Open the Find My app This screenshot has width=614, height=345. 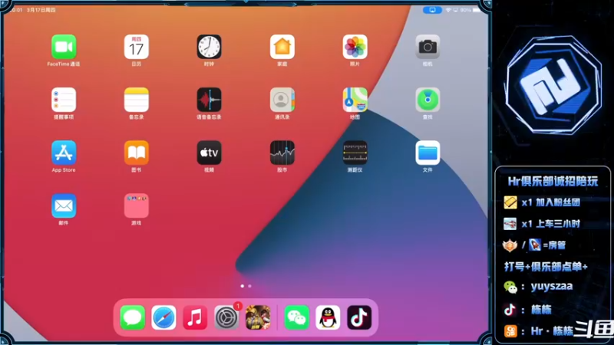tap(427, 100)
